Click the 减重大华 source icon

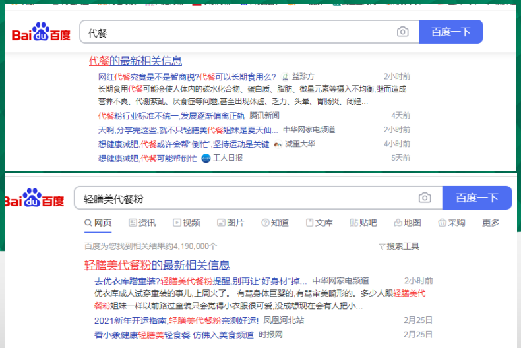point(278,144)
